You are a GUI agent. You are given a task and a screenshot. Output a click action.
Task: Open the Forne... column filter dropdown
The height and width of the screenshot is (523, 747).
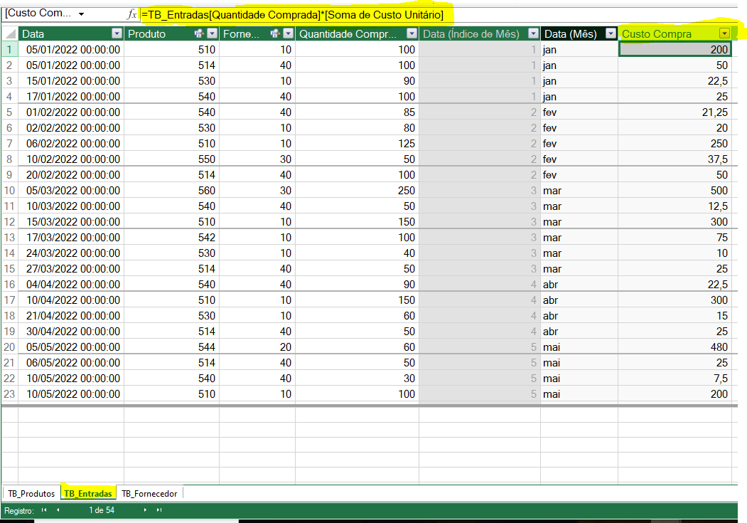click(x=289, y=33)
